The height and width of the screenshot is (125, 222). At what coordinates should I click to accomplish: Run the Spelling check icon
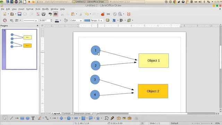50,14
